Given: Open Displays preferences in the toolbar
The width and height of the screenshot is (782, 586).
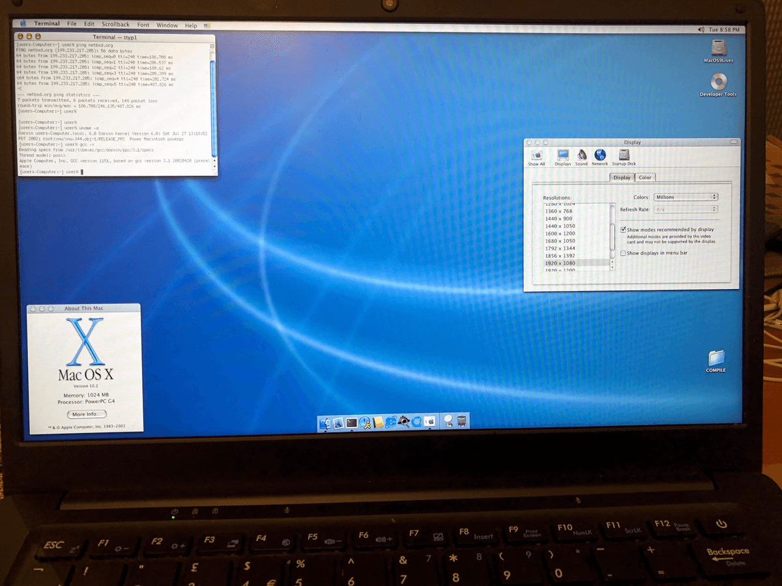Looking at the screenshot, I should point(562,155).
